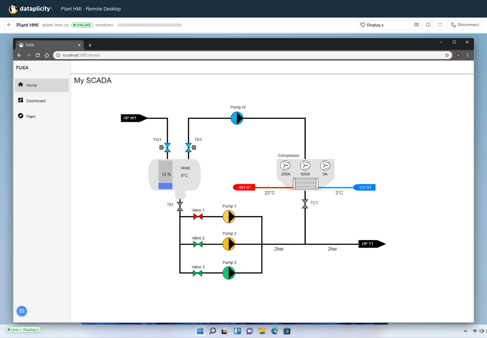Viewport: 487px width, 338px height.
Task: Click the yellow Pump 1 symbol
Action: (x=229, y=217)
